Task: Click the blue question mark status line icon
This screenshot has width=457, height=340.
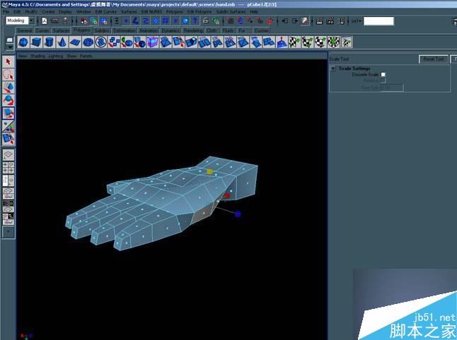Action: pos(195,20)
